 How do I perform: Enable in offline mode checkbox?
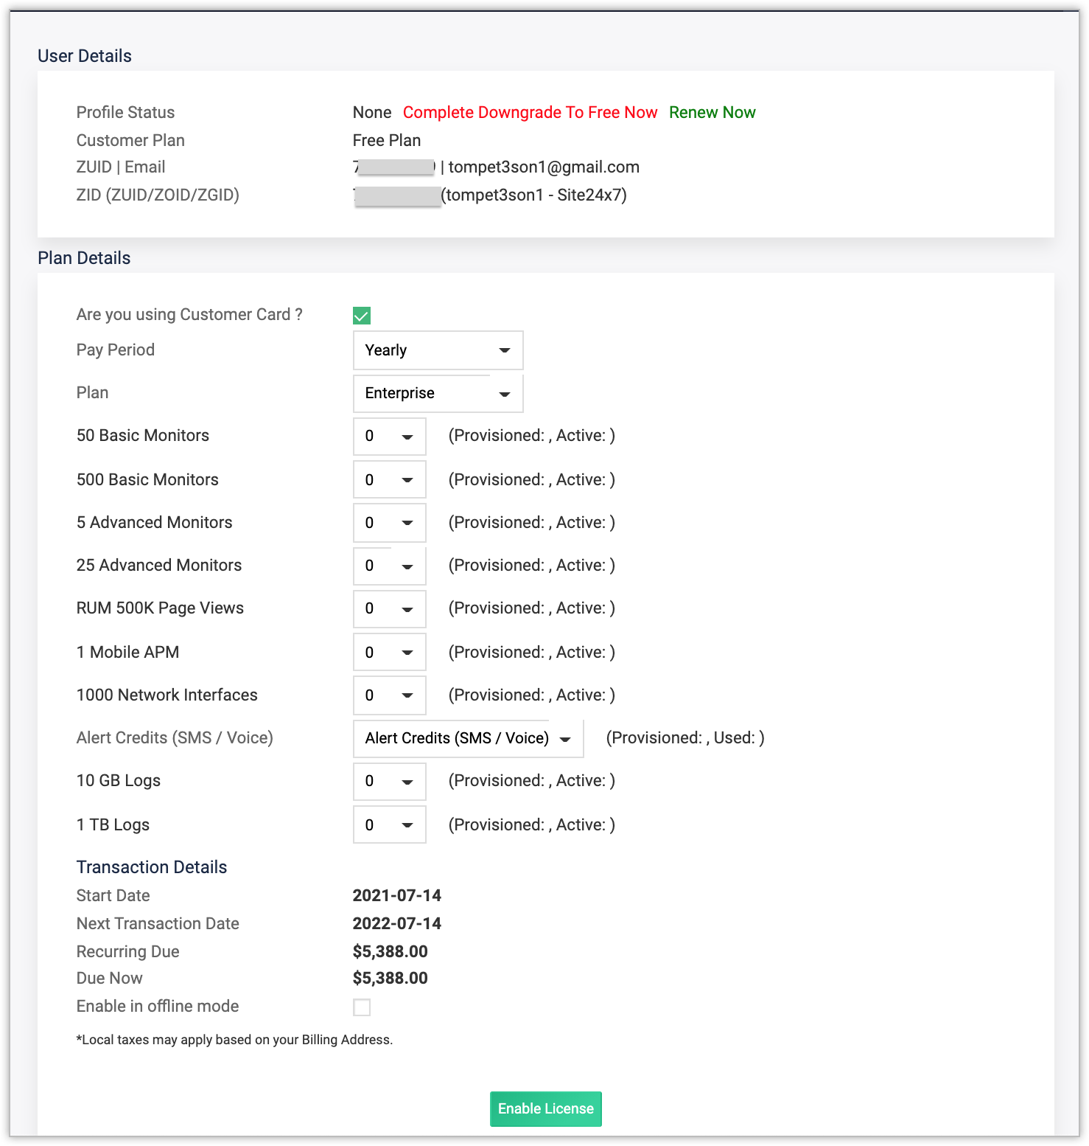coord(362,1007)
